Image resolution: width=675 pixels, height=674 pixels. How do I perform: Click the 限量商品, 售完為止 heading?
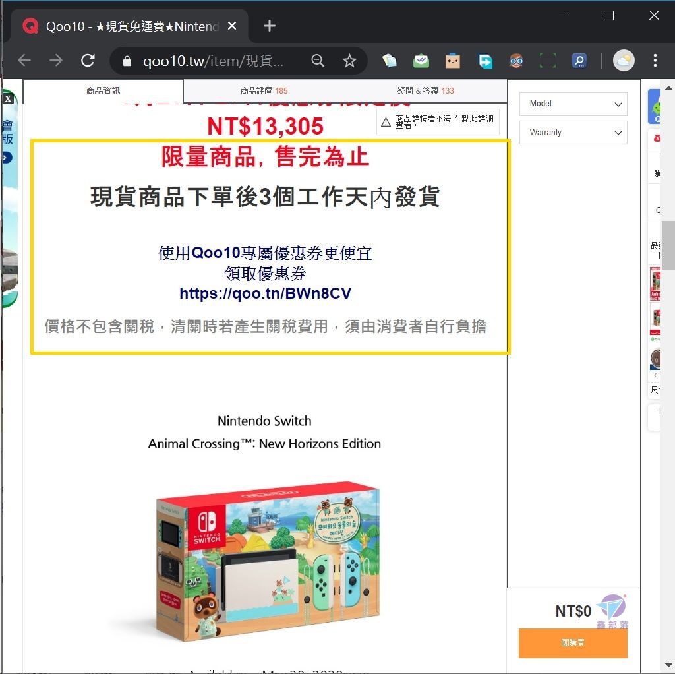[x=265, y=156]
